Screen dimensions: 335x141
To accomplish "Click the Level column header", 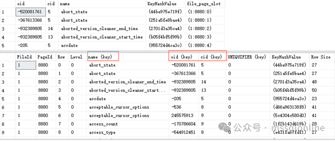I will click(x=76, y=57).
